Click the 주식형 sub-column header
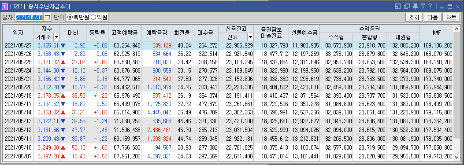464x165 pixels. click(336, 37)
